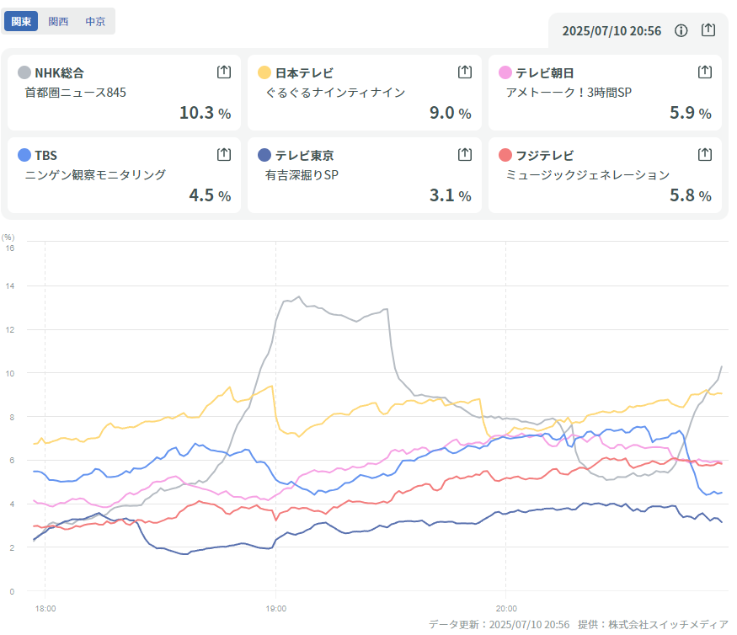This screenshot has height=635, width=737.
Task: Click the NHK総合 channel name
Action: coord(59,73)
